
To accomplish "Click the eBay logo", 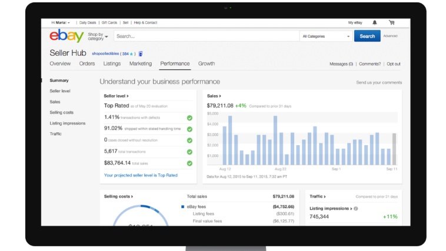I will click(x=66, y=36).
